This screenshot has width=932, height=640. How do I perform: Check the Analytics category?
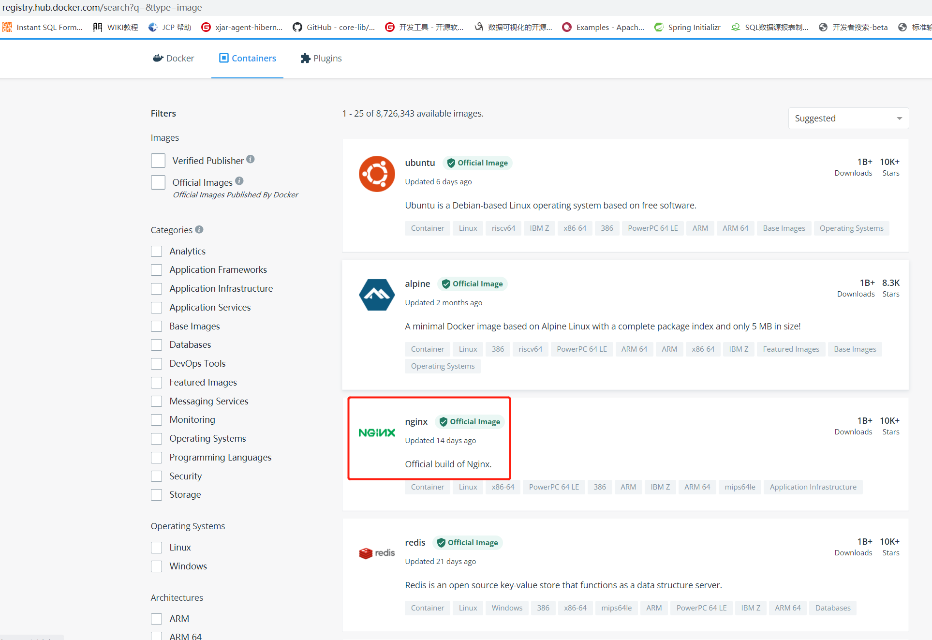(x=156, y=251)
